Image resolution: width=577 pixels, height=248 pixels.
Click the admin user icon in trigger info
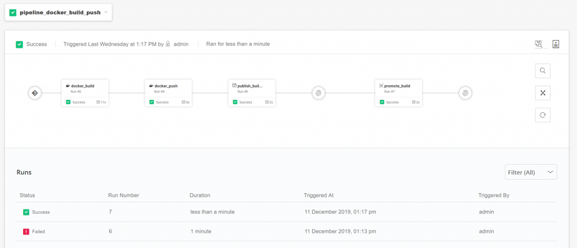click(168, 44)
